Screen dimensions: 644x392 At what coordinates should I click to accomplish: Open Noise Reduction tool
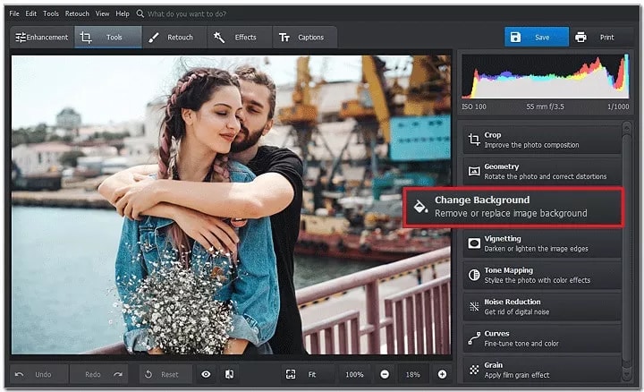tap(542, 307)
